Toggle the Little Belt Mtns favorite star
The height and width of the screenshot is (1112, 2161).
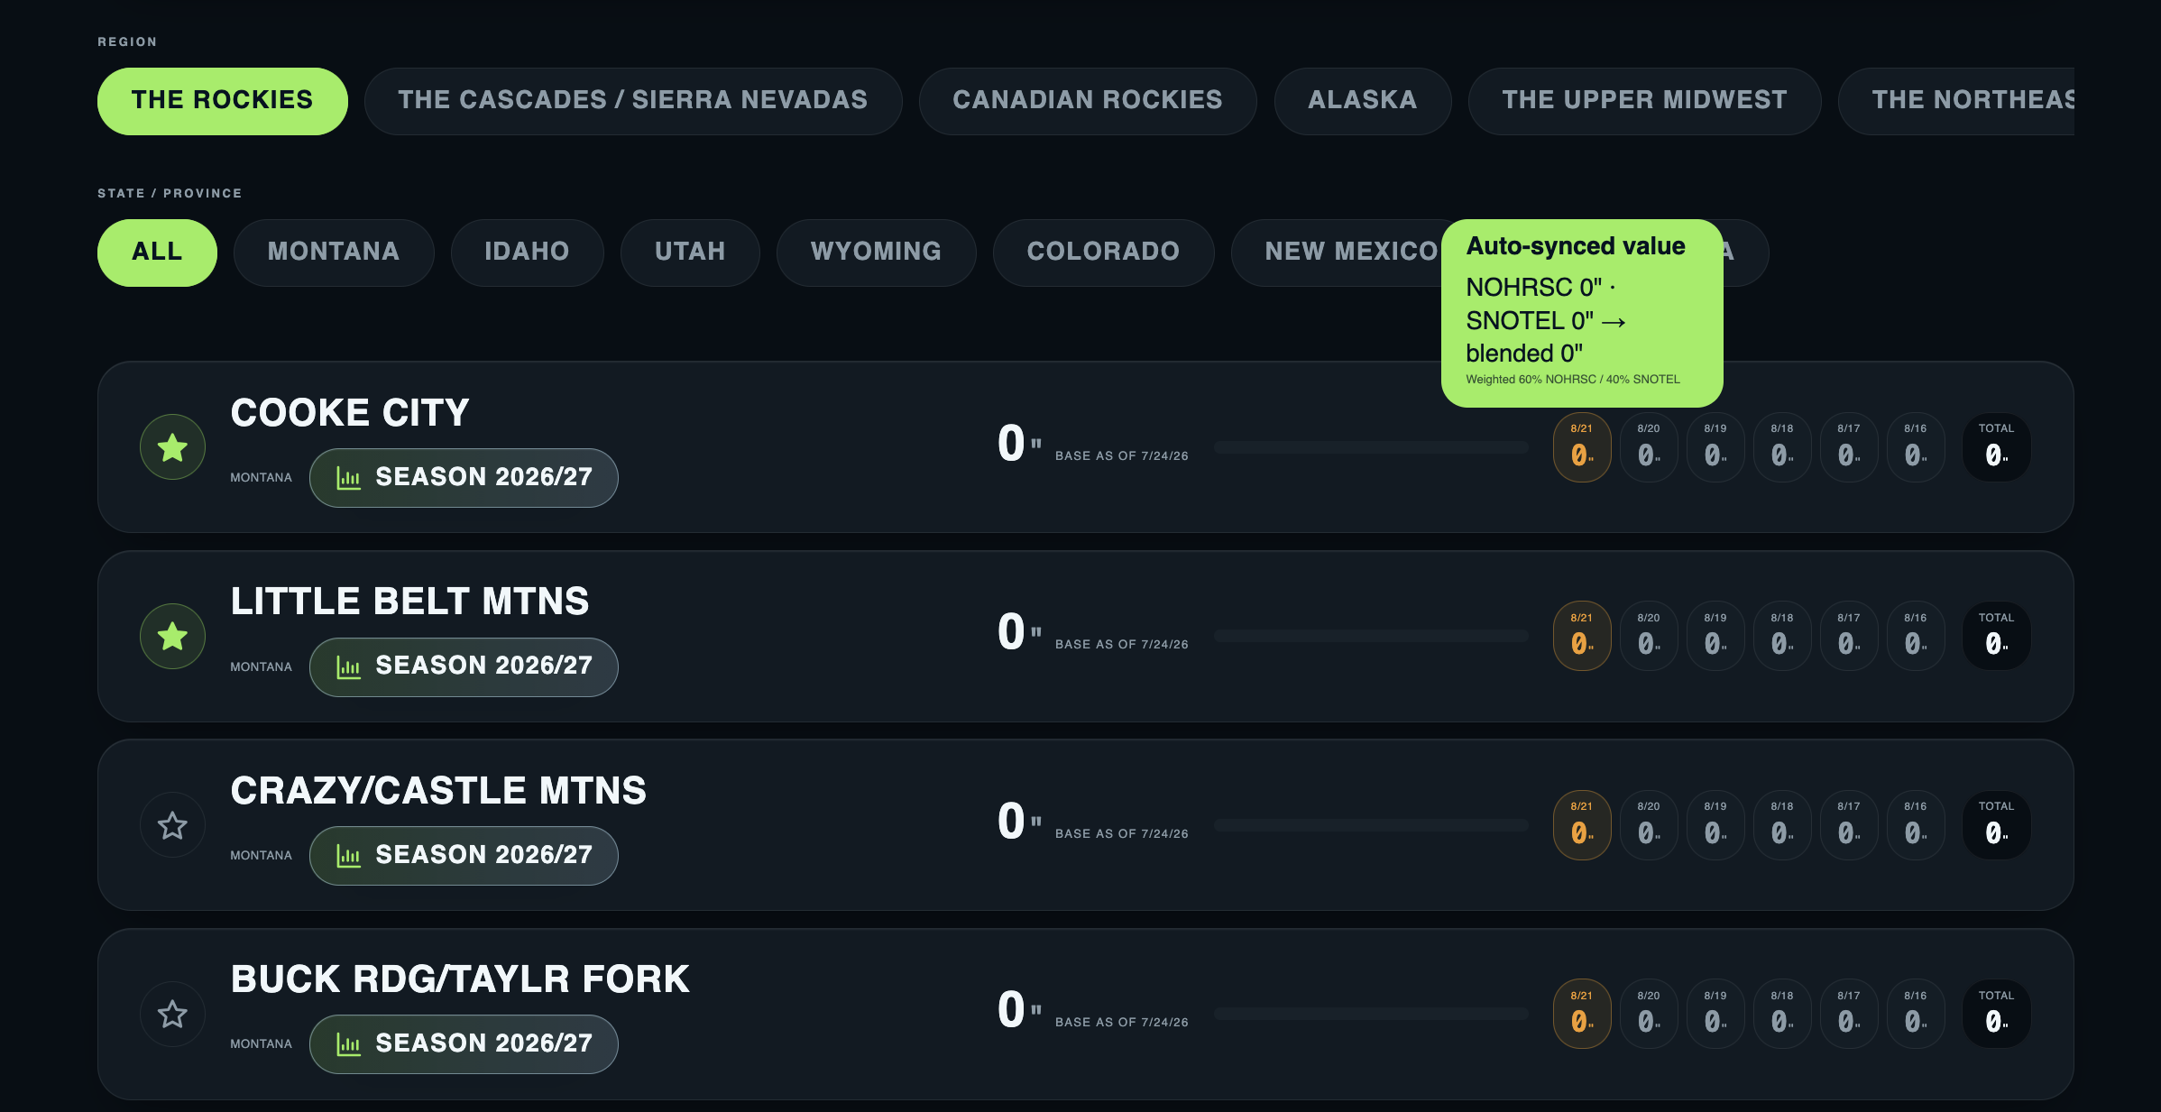(x=172, y=636)
